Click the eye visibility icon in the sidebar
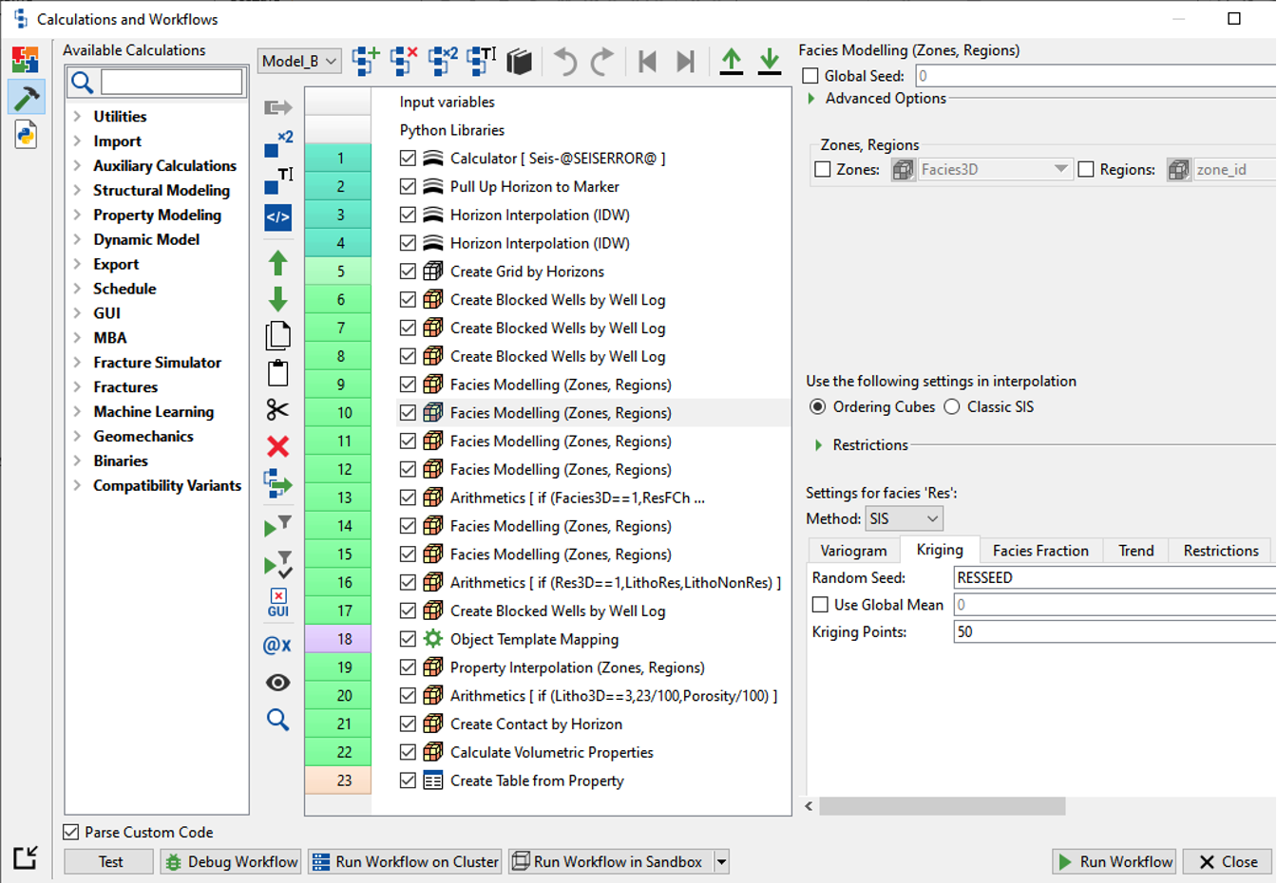 (277, 683)
